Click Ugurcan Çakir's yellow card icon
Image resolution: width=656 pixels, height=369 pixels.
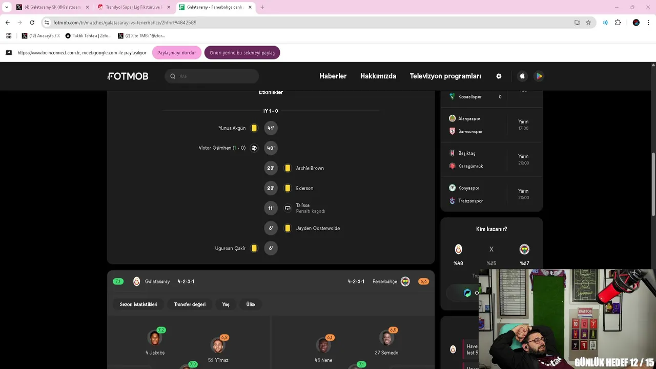(x=254, y=248)
